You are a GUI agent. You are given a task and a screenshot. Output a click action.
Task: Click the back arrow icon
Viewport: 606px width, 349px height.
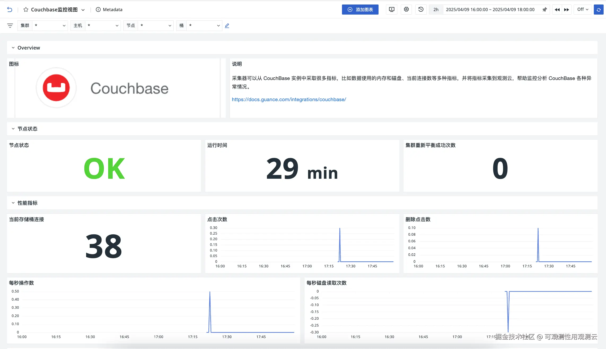(x=10, y=10)
